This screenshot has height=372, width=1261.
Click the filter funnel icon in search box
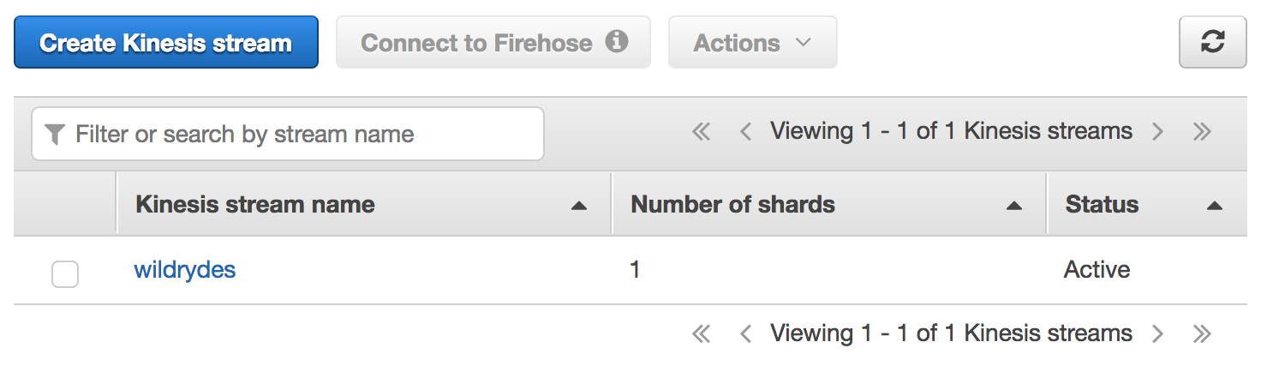tap(55, 135)
